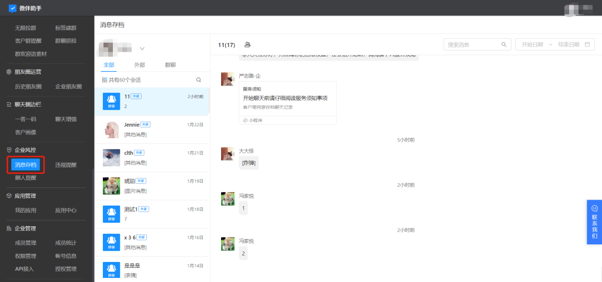This screenshot has width=602, height=282.
Task: Open 权限管理 menu item
Action: pyautogui.click(x=26, y=256)
